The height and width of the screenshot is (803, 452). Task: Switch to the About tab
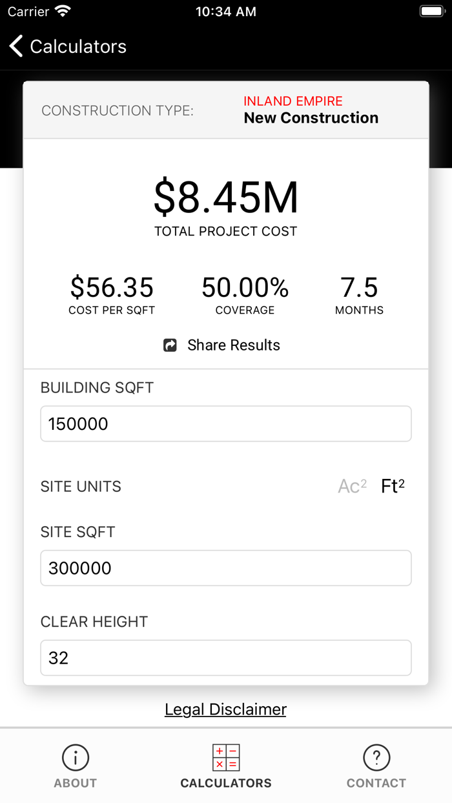pyautogui.click(x=75, y=766)
